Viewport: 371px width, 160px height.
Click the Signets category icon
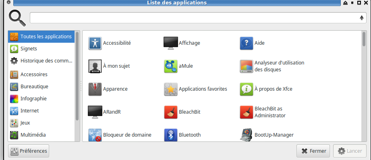(x=14, y=49)
